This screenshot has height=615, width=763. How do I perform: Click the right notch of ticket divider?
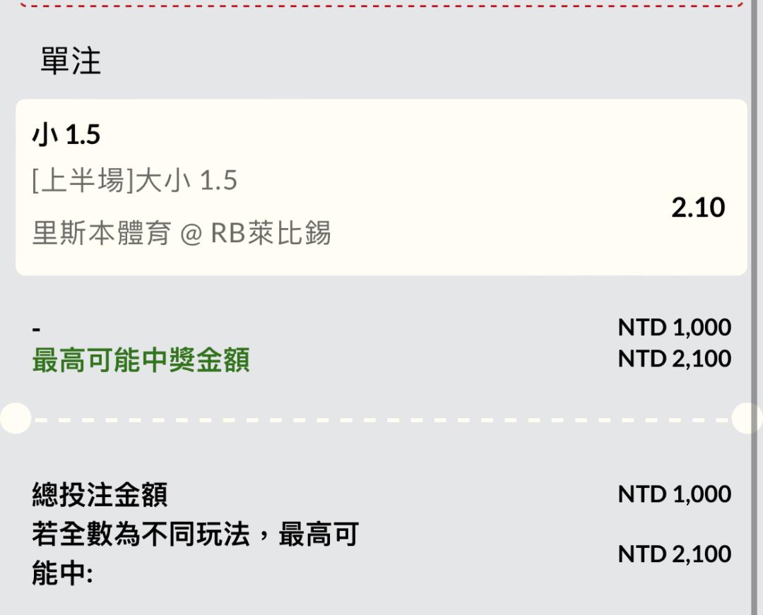(x=747, y=418)
